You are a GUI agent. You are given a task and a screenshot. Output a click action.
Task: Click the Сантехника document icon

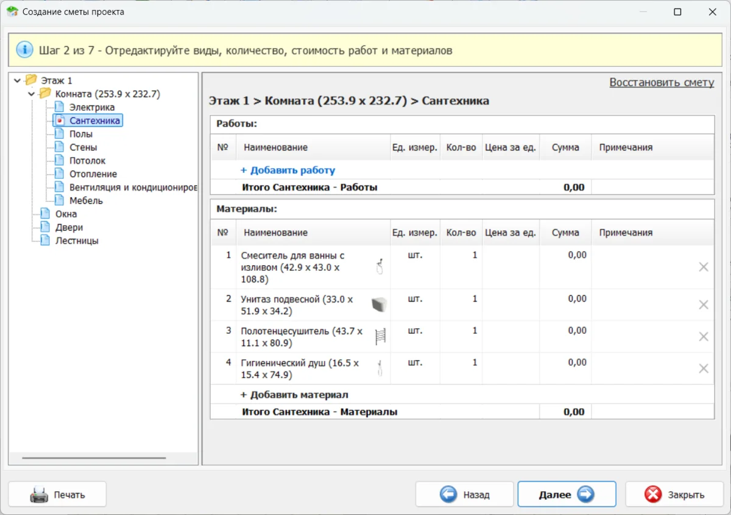[x=59, y=121]
